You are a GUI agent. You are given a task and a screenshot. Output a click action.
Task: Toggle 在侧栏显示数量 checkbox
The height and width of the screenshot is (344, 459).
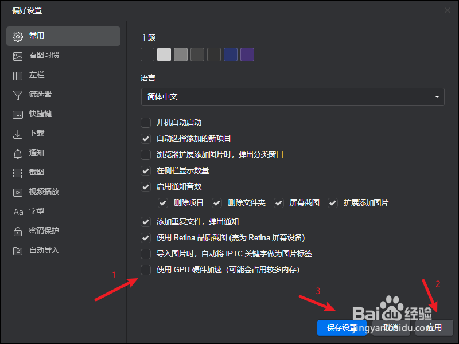[146, 171]
